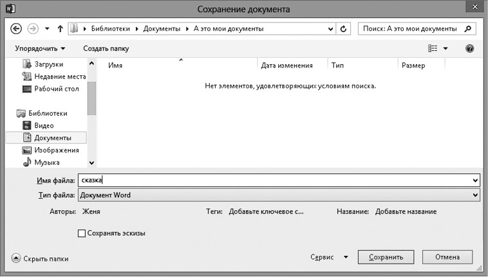Click Создать папку in toolbar
488x277 pixels.
click(106, 48)
